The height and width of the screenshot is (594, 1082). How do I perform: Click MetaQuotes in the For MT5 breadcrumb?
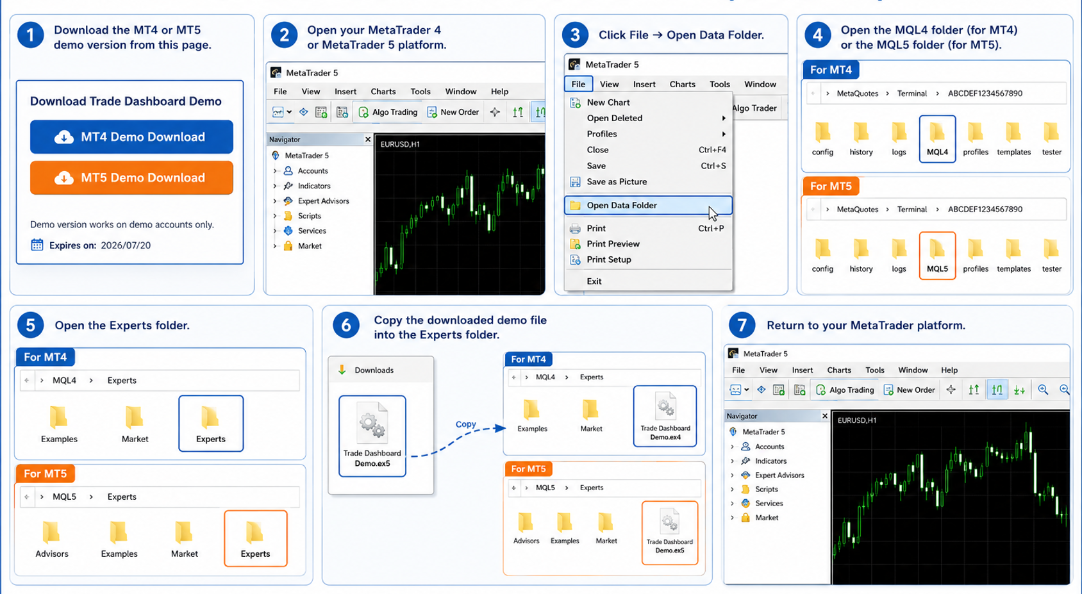[x=857, y=210]
